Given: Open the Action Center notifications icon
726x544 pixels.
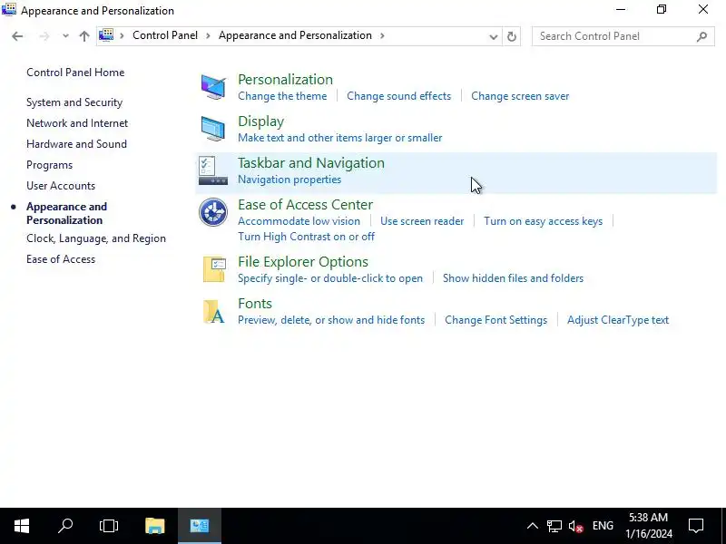Looking at the screenshot, I should coord(696,526).
